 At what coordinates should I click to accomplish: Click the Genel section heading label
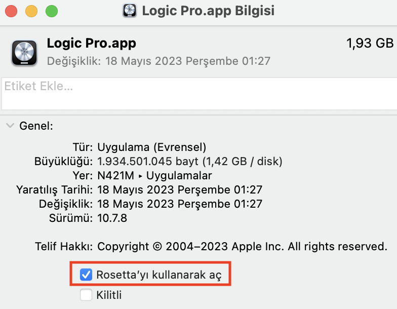point(36,126)
